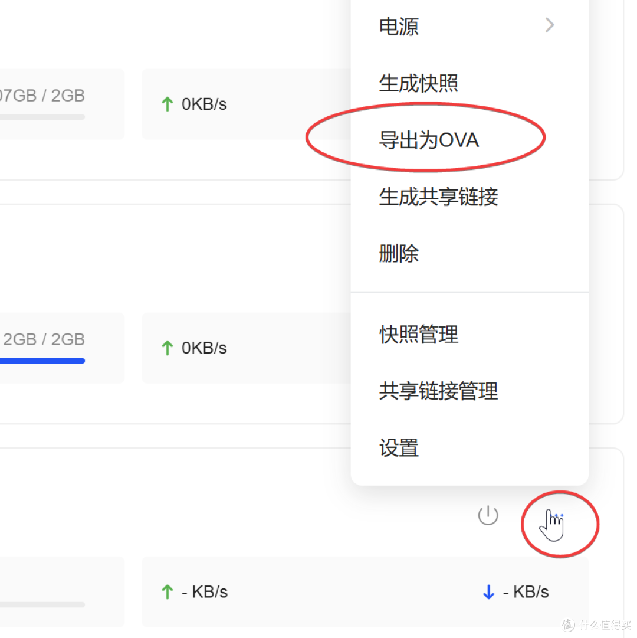Open the 电源 power submenu

(x=469, y=27)
